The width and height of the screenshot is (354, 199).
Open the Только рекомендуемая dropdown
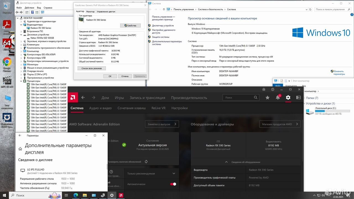click(151, 174)
